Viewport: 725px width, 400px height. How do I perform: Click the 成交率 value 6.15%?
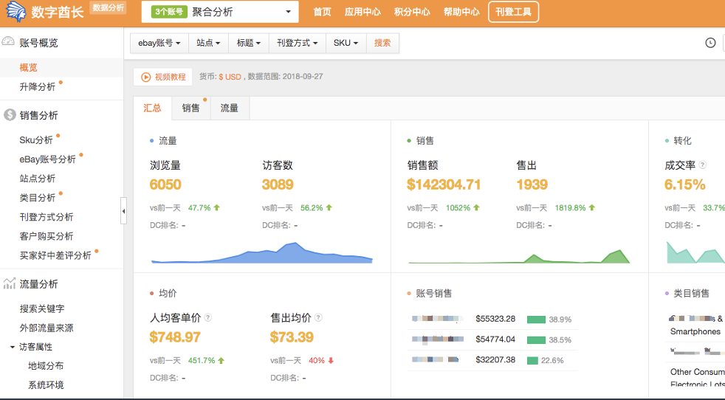click(685, 185)
